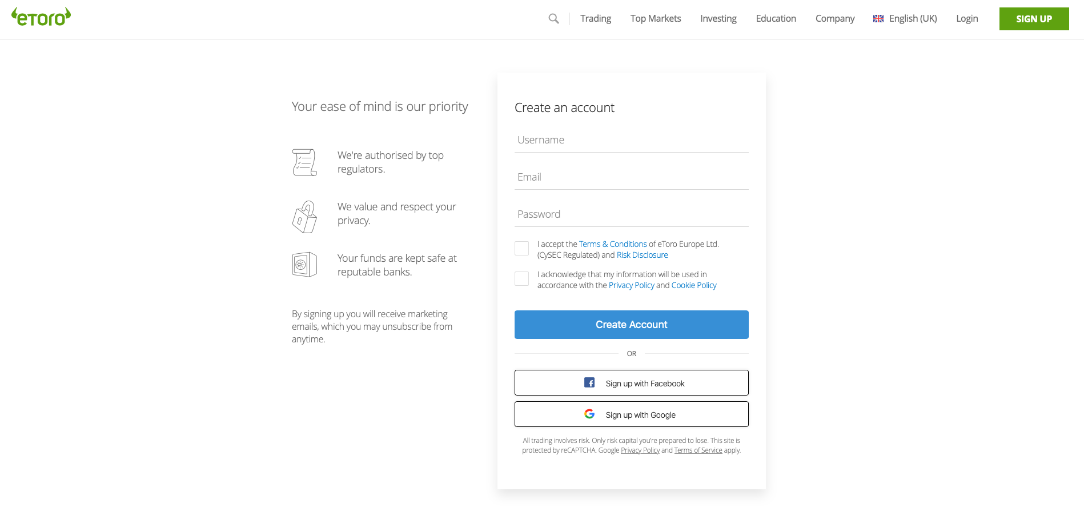Click the eToro logo
Image resolution: width=1084 pixels, height=515 pixels.
41,17
